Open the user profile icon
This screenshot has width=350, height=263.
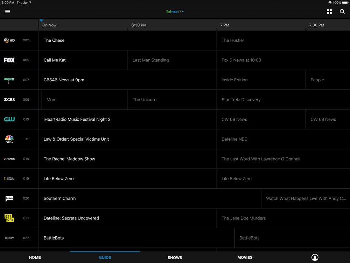click(x=315, y=257)
